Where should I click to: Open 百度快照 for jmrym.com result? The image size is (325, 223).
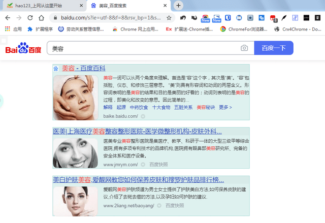pyautogui.click(x=158, y=165)
